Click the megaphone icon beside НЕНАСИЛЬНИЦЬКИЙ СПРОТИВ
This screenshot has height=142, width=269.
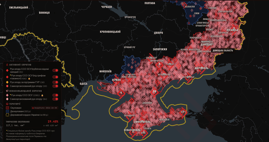(x=7, y=91)
